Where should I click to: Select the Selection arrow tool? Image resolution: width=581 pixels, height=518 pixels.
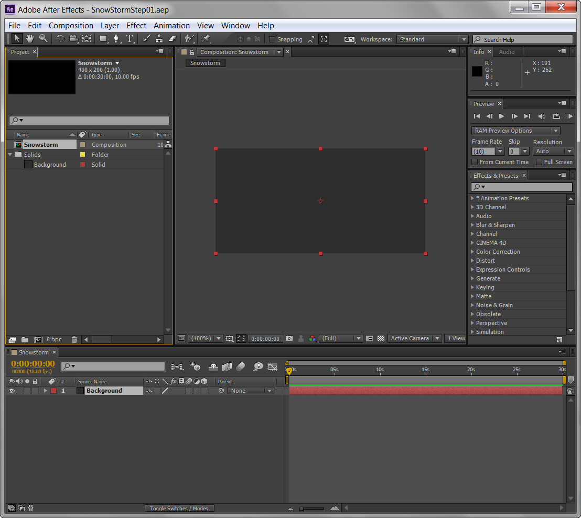[17, 38]
